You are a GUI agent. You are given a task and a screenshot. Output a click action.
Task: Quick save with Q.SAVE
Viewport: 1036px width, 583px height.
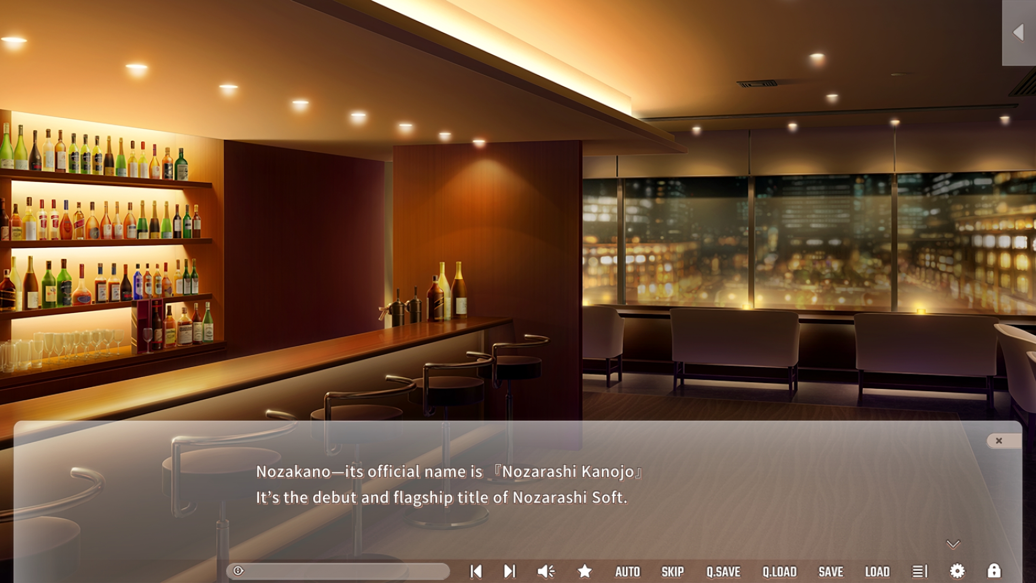point(724,572)
